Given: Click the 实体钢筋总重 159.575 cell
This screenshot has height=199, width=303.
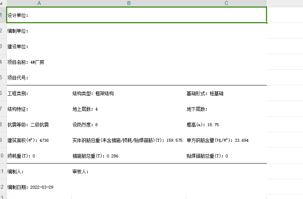Looking at the screenshot, I should pyautogui.click(x=129, y=140).
